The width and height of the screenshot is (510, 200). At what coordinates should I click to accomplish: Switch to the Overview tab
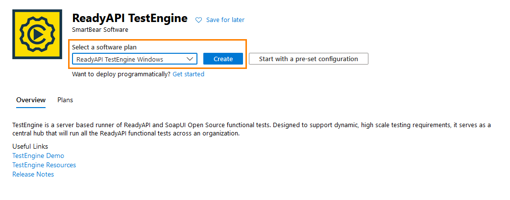pos(31,100)
